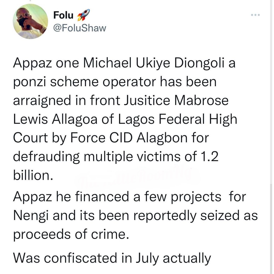
Task: Click the rocket emoji beside Folu
Action: tap(83, 15)
